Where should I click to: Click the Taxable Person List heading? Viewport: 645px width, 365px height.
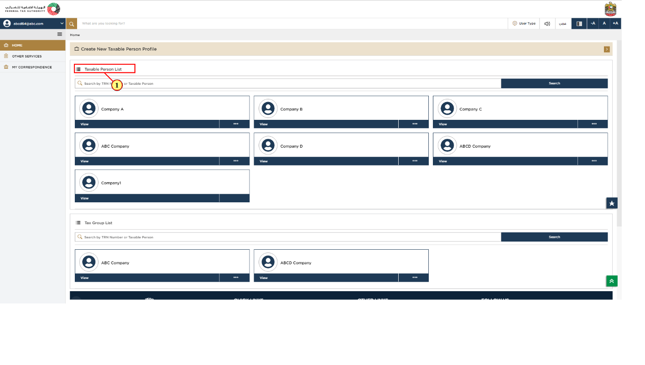103,69
